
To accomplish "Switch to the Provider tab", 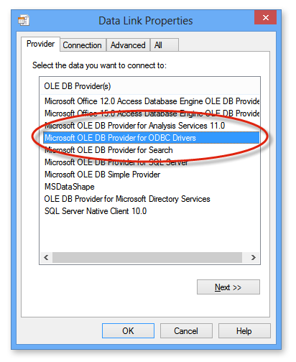I will tap(40, 44).
